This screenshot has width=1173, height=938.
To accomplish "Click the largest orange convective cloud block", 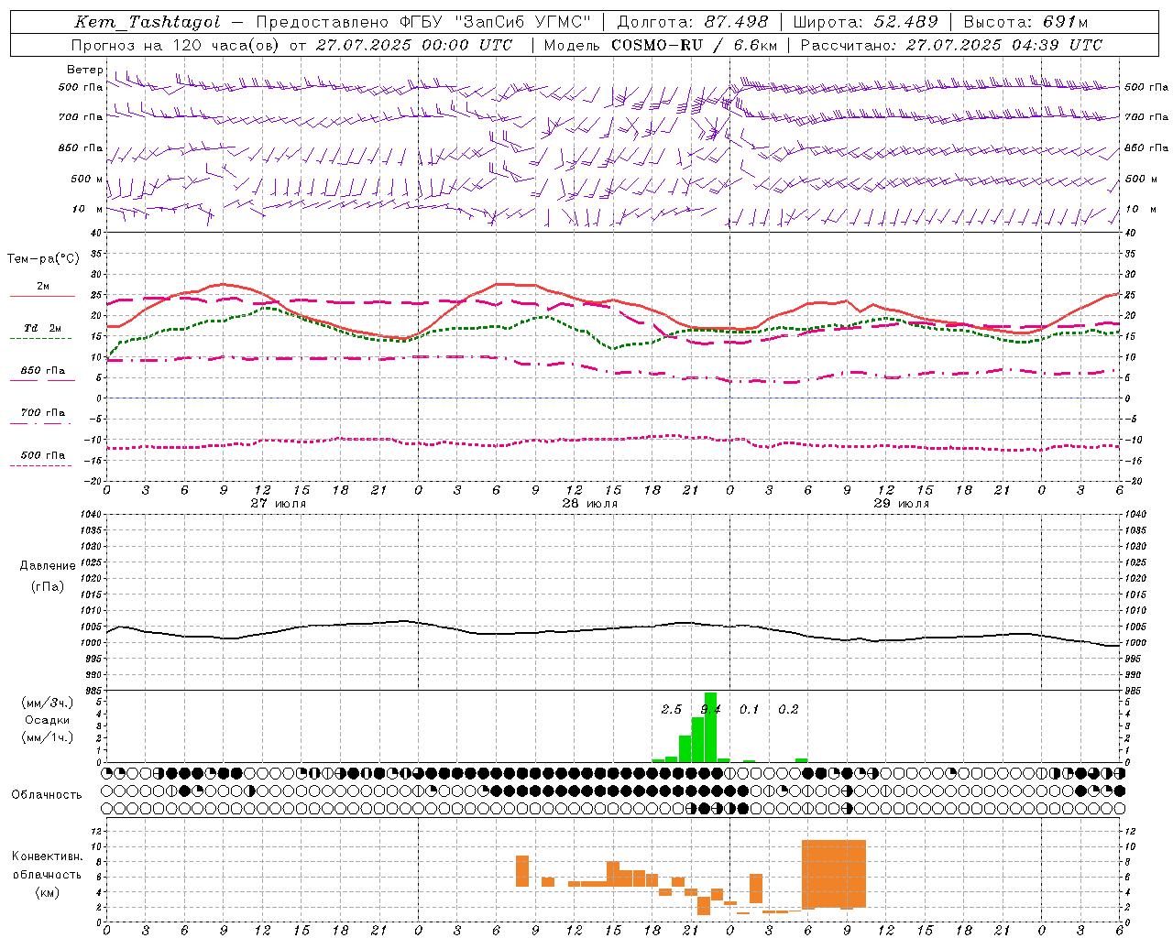I will (834, 874).
